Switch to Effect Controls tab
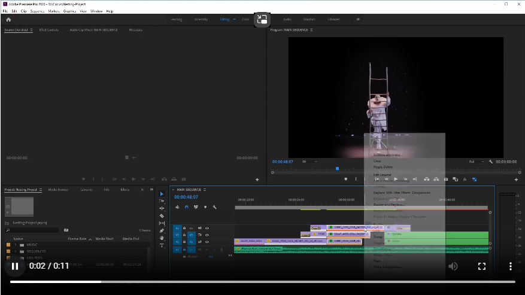Viewport: 525px width, 295px height. 48,30
